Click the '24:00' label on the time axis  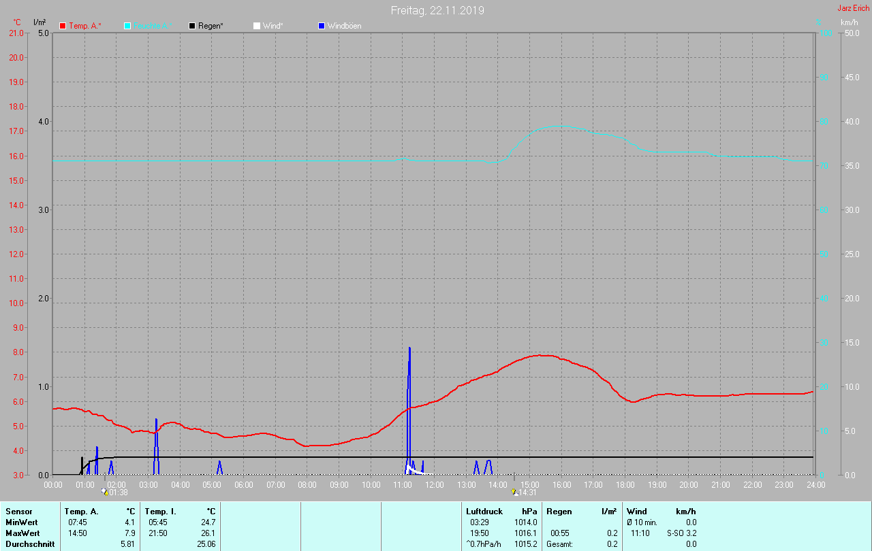pos(815,484)
